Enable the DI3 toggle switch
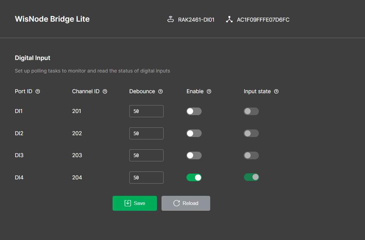The width and height of the screenshot is (365, 240). pos(194,155)
